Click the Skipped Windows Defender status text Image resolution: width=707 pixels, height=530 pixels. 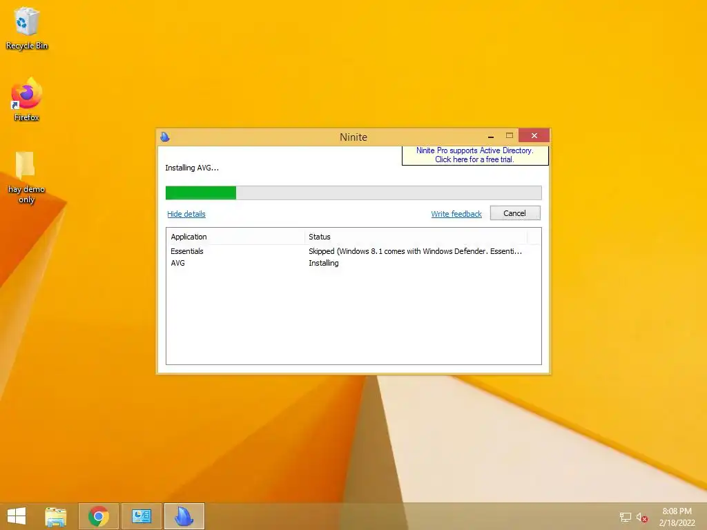click(415, 251)
